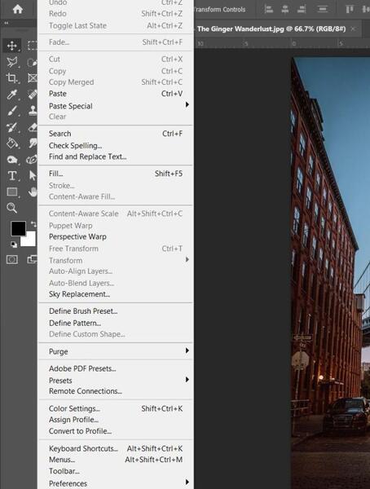The image size is (370, 489).
Task: Open the Toolbar customization dialog
Action: tap(116, 471)
